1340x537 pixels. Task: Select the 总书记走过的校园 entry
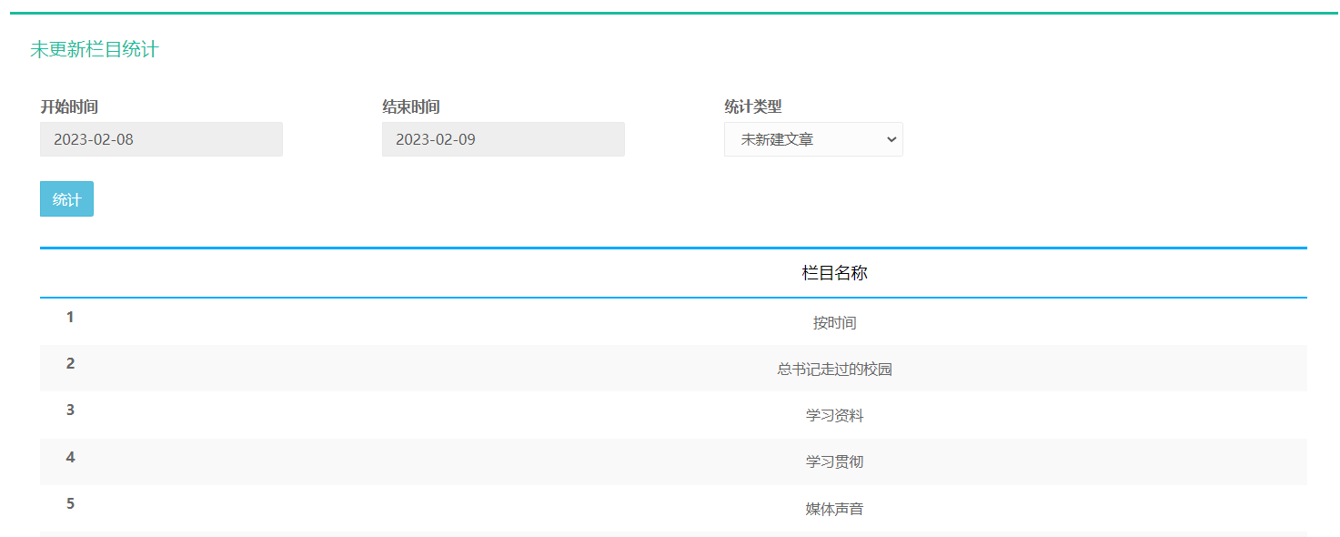pos(834,369)
